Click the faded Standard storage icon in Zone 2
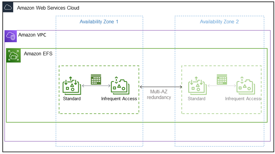 pyautogui.click(x=197, y=85)
